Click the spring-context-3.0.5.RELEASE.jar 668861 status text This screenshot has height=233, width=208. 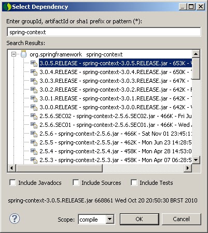[x=103, y=200]
